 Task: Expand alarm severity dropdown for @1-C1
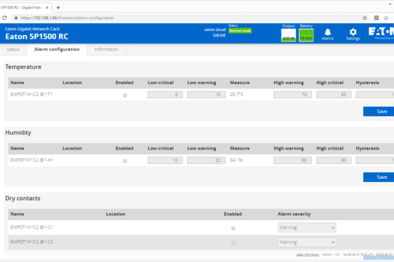click(307, 228)
